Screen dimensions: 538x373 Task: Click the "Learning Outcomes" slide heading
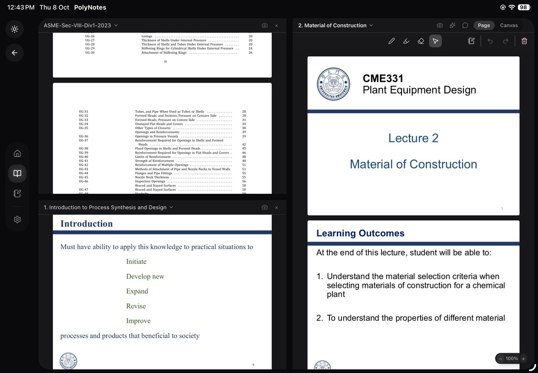(x=360, y=233)
